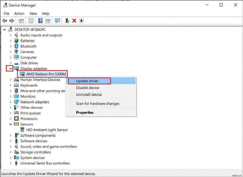Viewport: 243px width, 177px height.
Task: Select Uninstall device in context menu
Action: pyautogui.click(x=89, y=94)
